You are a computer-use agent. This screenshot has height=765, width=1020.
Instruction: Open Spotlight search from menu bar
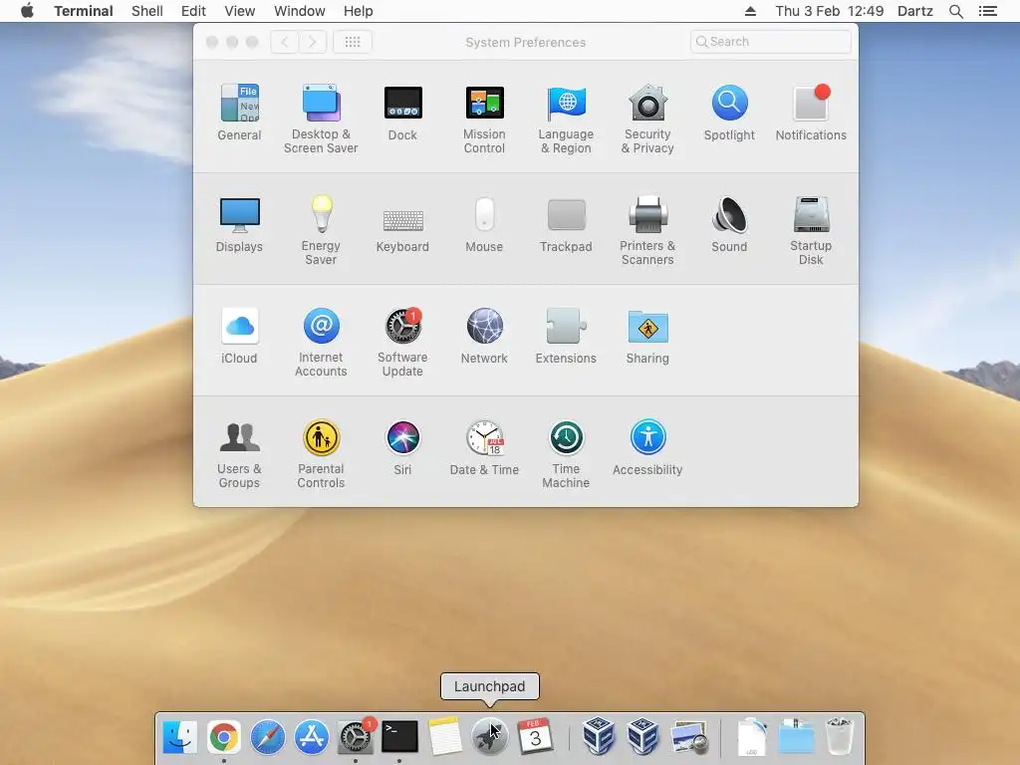(x=955, y=11)
